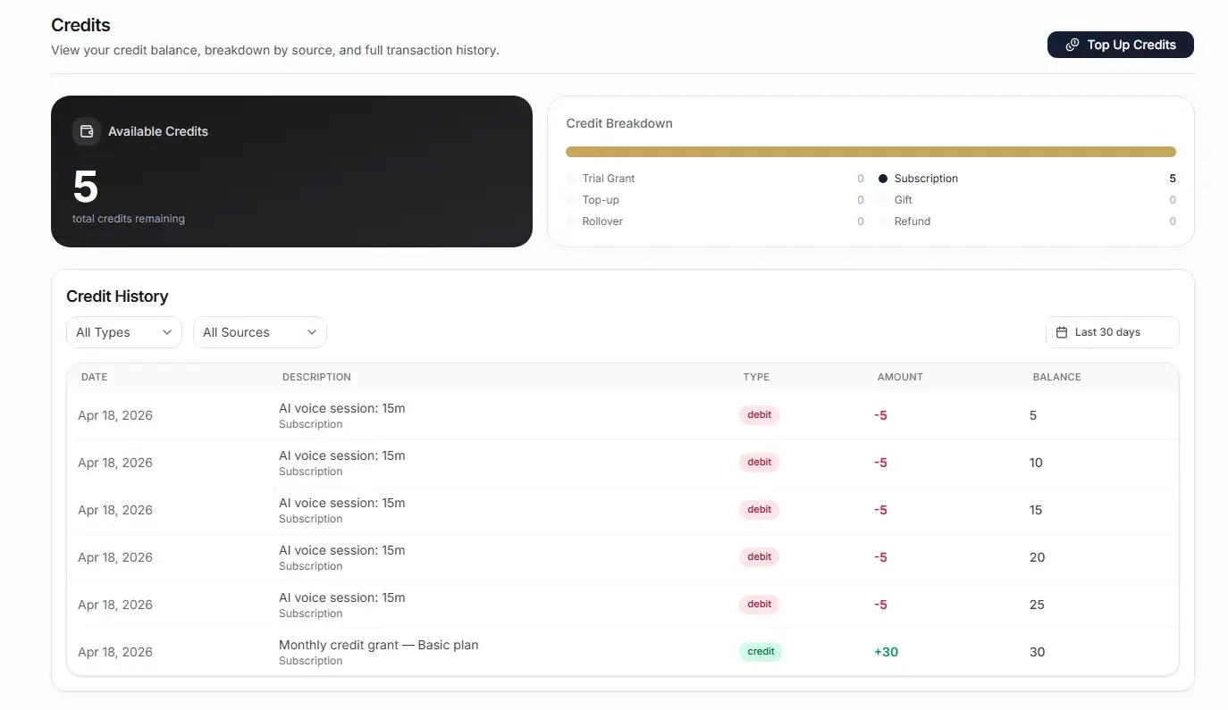
Task: Click the large 5 in the Available Credits card
Action: pos(86,187)
